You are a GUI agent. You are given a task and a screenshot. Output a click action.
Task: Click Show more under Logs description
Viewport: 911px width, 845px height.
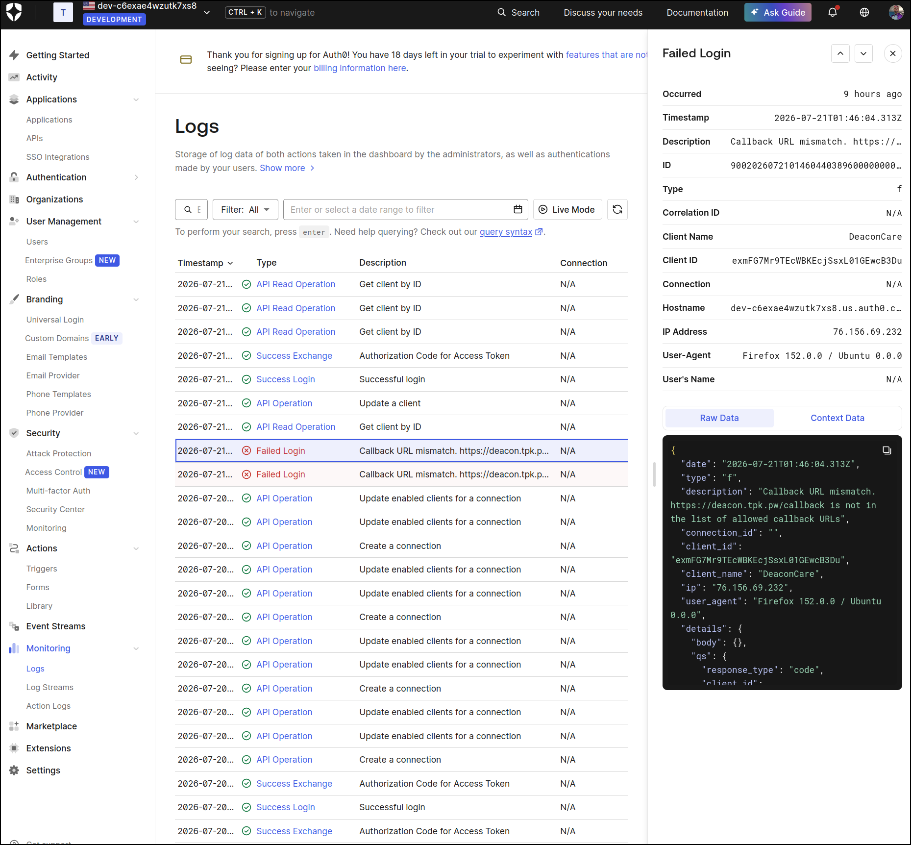pos(287,168)
